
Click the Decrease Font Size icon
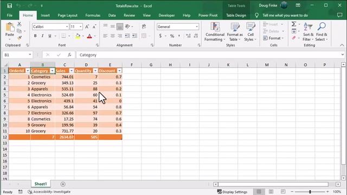pos(94,27)
